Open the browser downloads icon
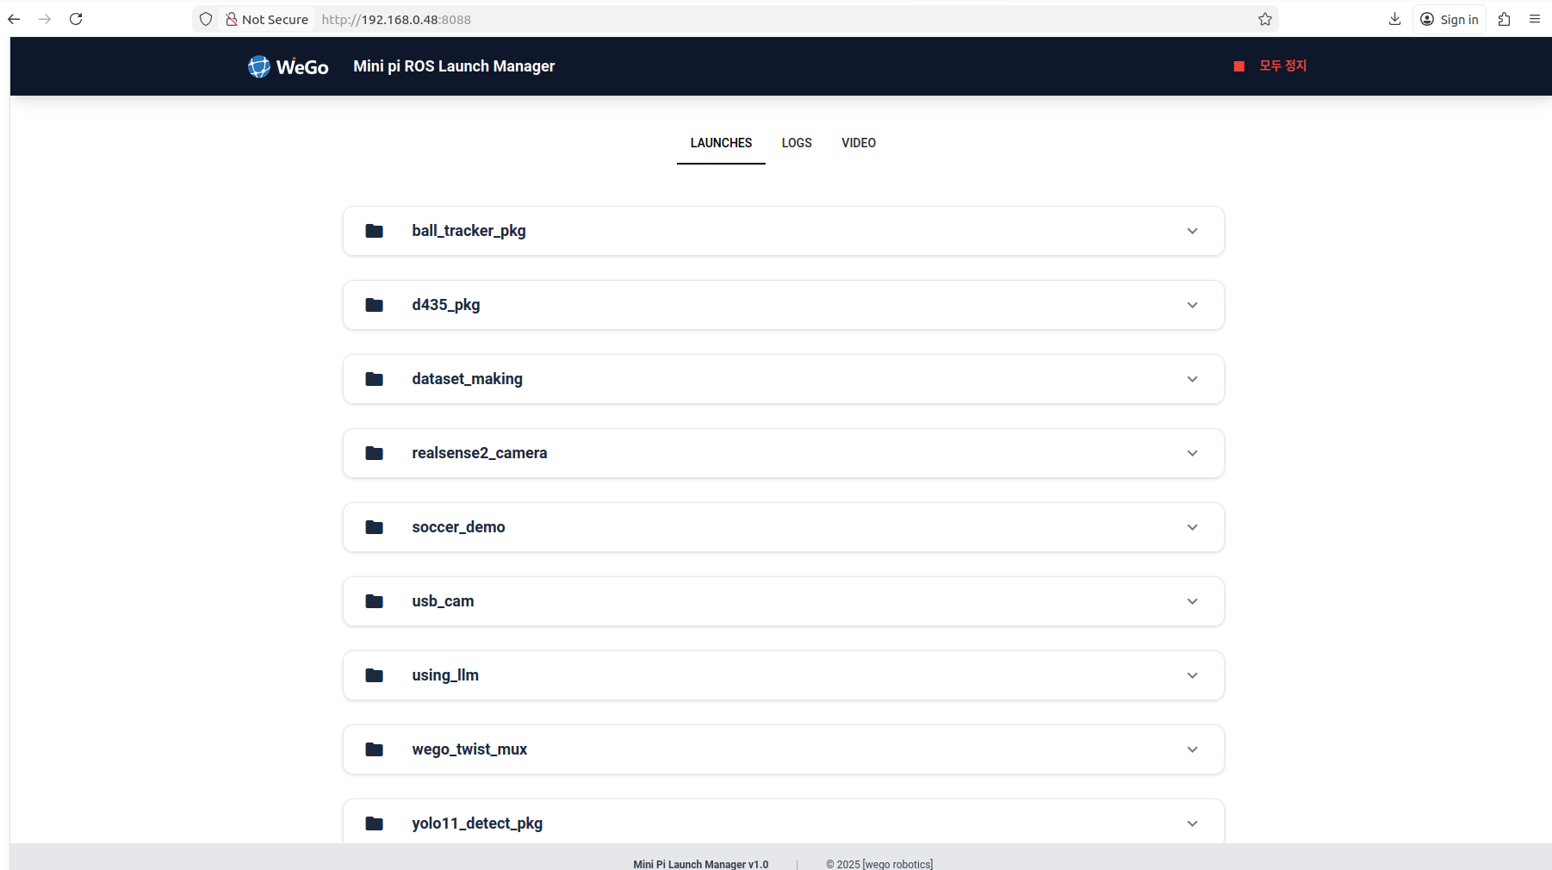1552x870 pixels. 1394,19
